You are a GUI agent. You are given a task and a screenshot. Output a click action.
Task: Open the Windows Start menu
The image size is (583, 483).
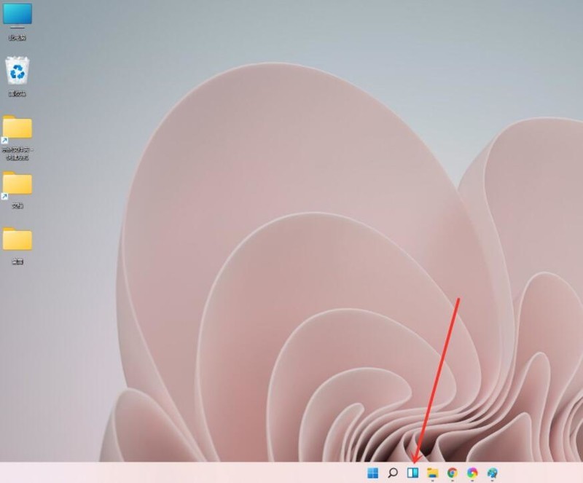[x=372, y=473]
